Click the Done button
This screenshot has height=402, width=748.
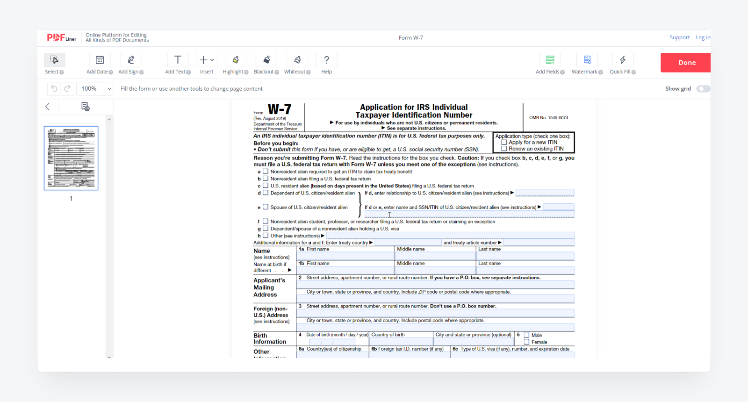click(x=686, y=63)
